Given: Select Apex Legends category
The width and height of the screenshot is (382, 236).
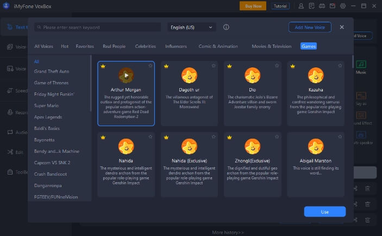Looking at the screenshot, I should point(48,117).
